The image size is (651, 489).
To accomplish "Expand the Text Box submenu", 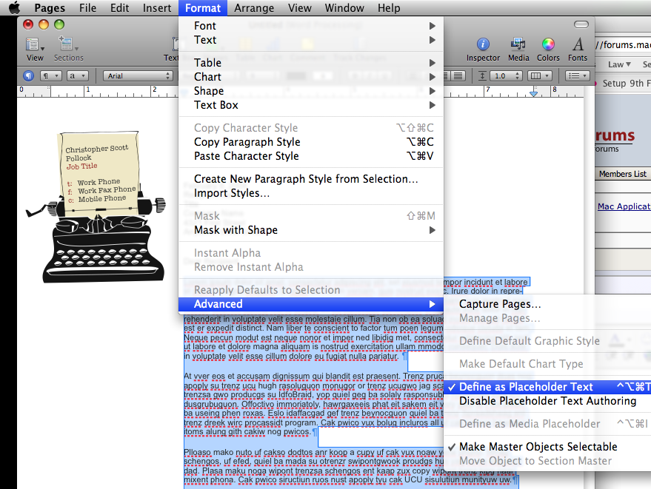I will tap(311, 105).
